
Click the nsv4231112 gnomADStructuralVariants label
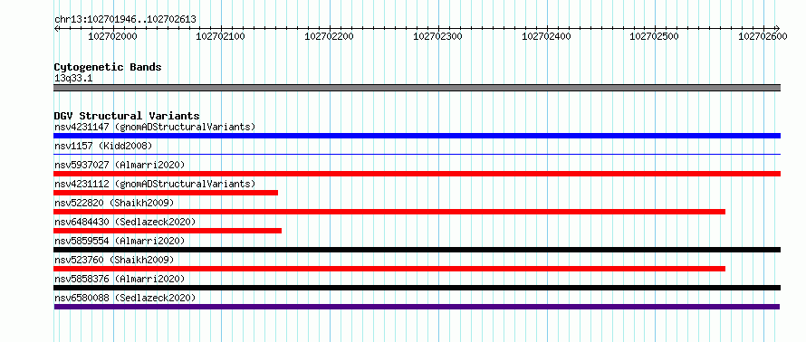[155, 184]
